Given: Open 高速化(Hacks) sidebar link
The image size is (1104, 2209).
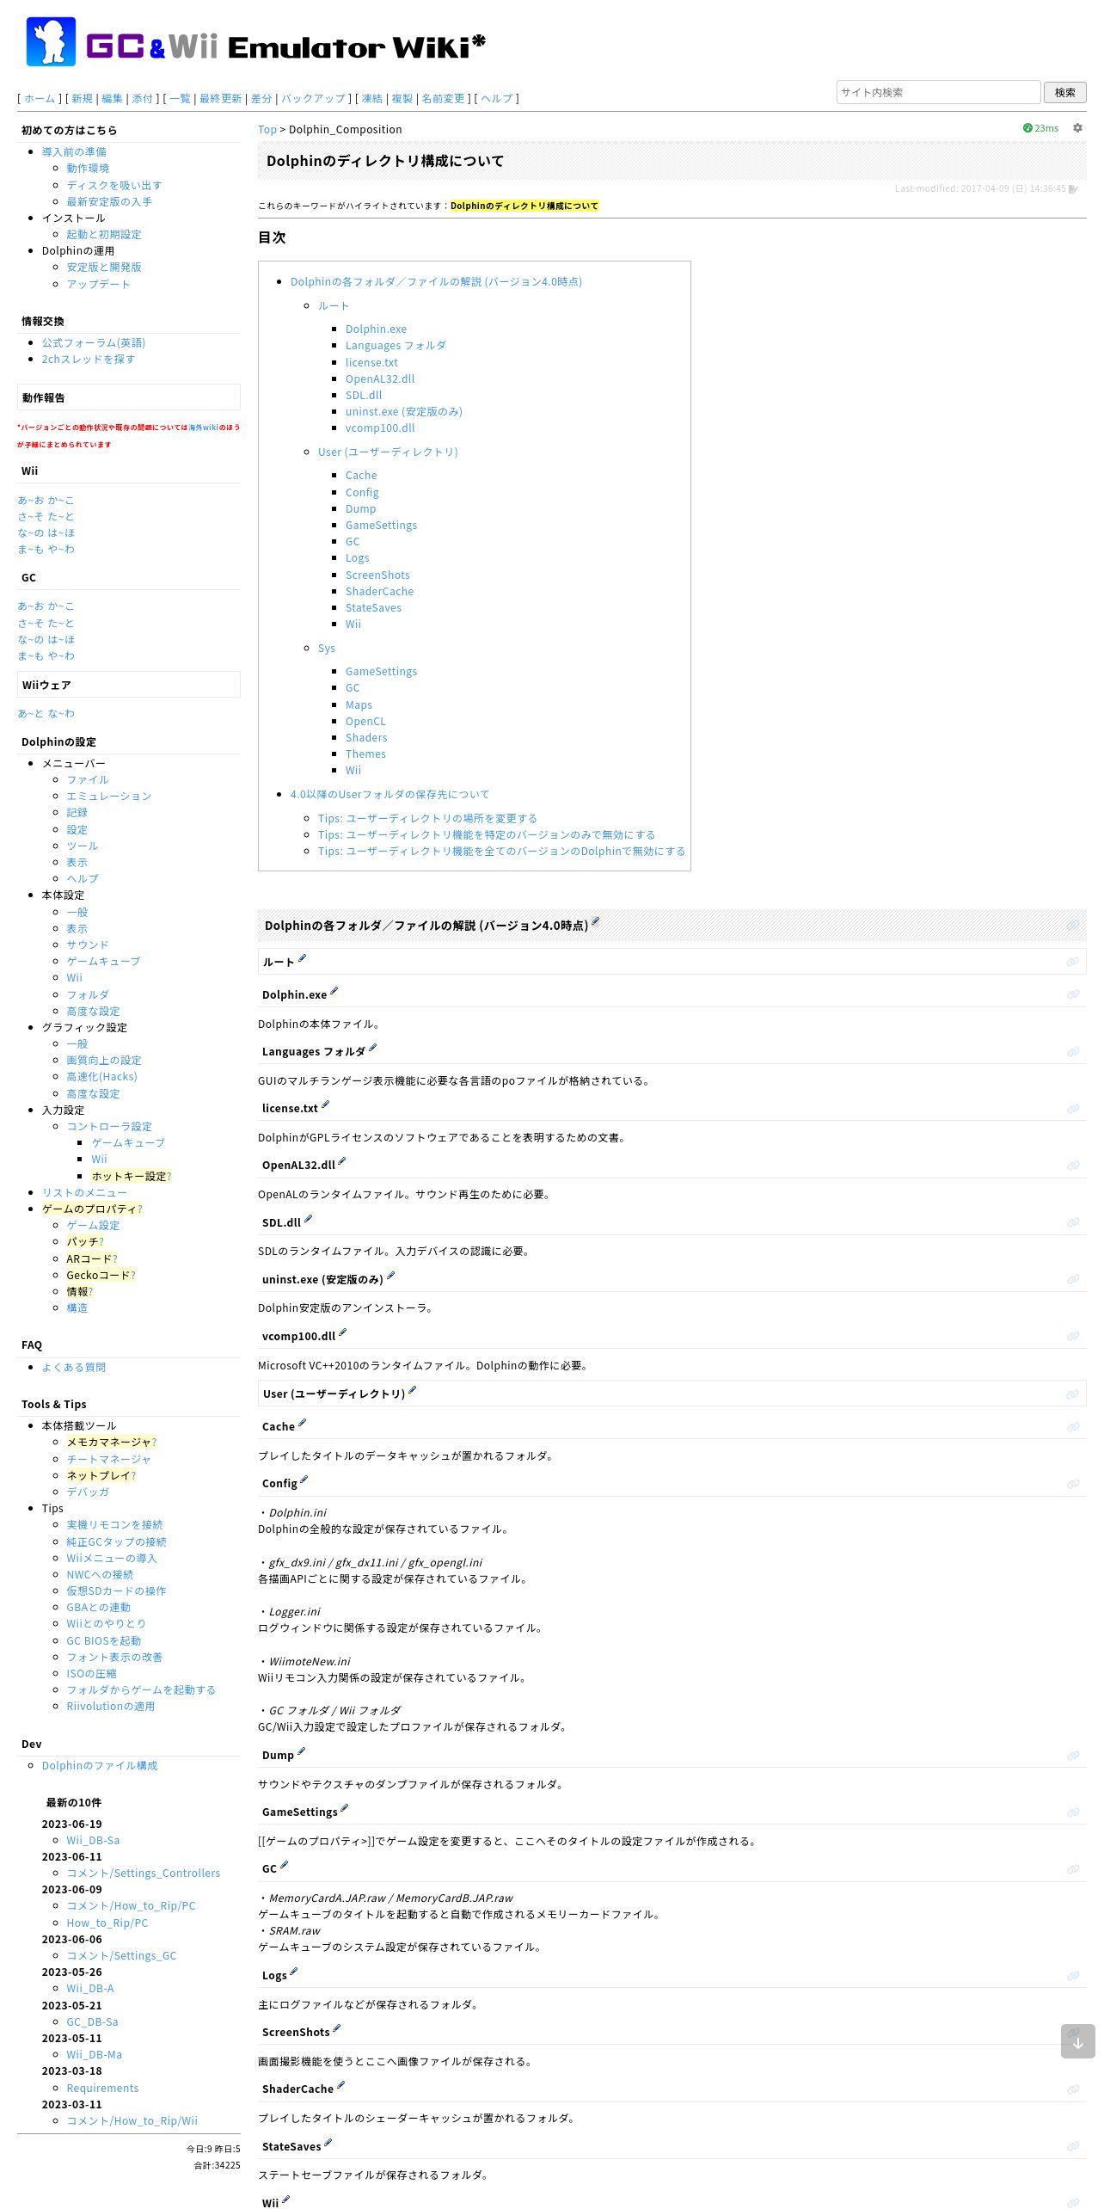Looking at the screenshot, I should click(x=101, y=1077).
